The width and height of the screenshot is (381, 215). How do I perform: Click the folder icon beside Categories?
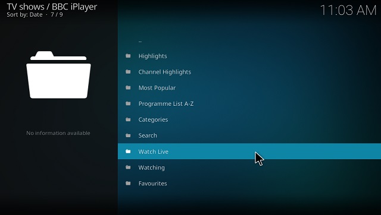(128, 119)
